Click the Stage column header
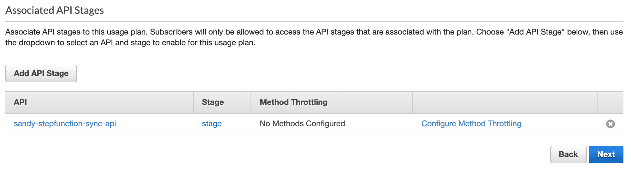 coord(213,102)
